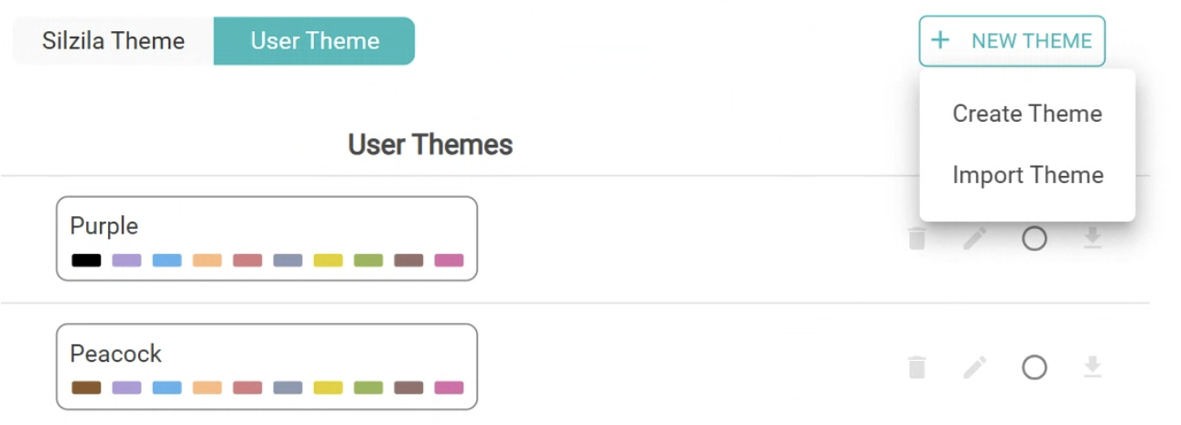Image resolution: width=1181 pixels, height=425 pixels.
Task: Select the Purple theme radio button
Action: [1034, 239]
